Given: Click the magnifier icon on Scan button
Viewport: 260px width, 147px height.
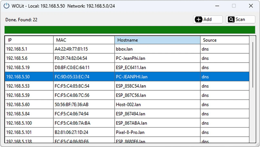Looking at the screenshot, I should [231, 19].
